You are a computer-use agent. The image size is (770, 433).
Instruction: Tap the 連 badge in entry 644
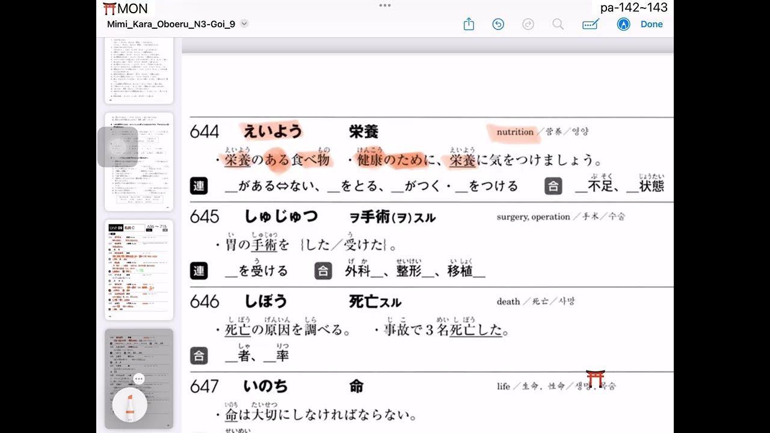199,186
